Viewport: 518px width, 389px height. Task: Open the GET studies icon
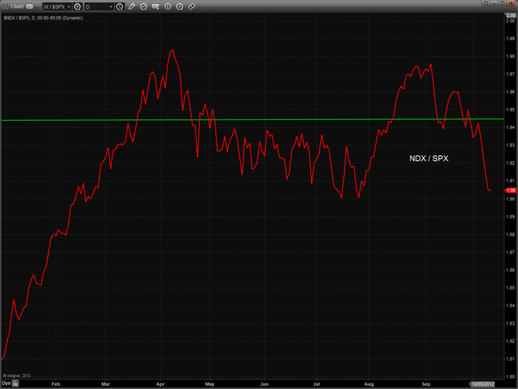tap(156, 6)
